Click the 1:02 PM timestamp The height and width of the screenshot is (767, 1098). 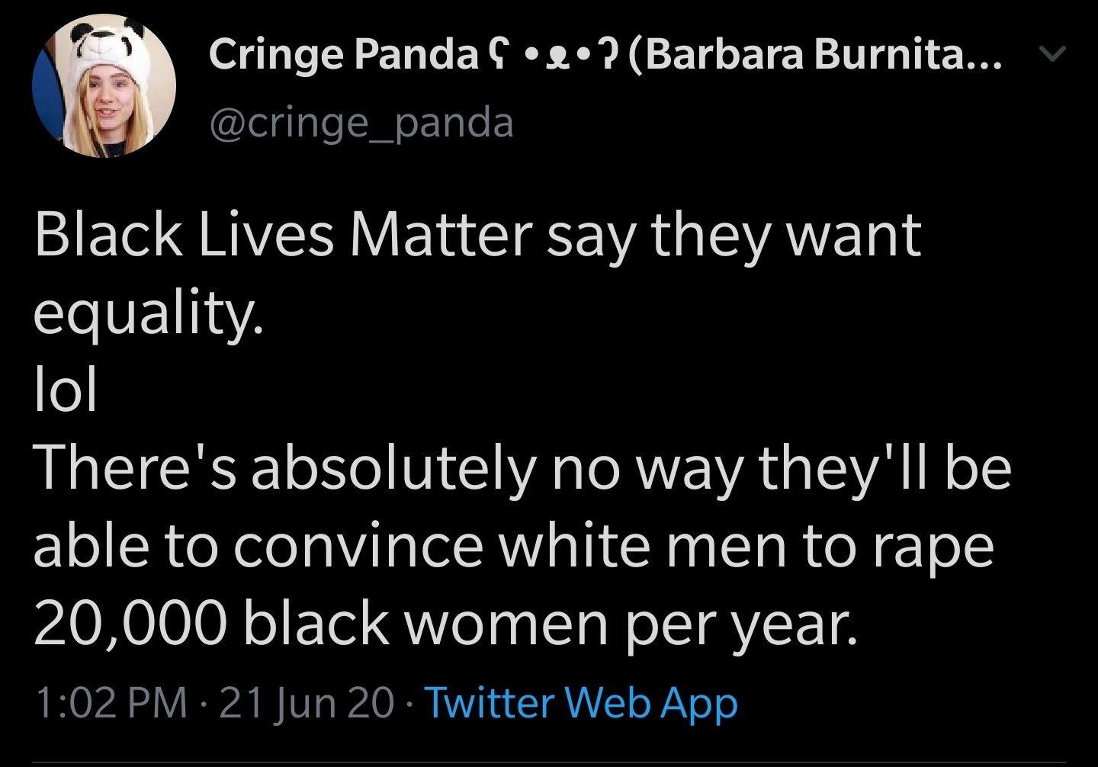pyautogui.click(x=111, y=702)
